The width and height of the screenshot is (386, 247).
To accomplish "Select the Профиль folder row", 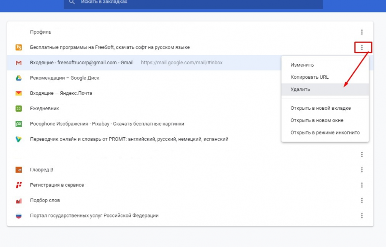I will [x=190, y=32].
